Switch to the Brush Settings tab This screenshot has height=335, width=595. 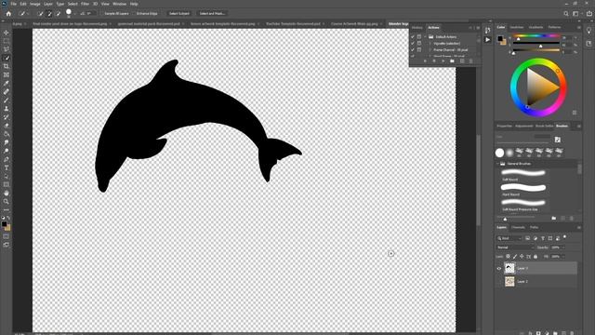545,127
